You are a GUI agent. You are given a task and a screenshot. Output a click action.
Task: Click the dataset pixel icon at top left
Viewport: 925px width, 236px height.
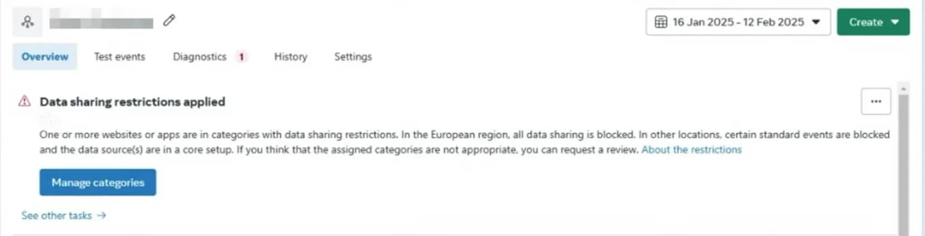(x=27, y=22)
